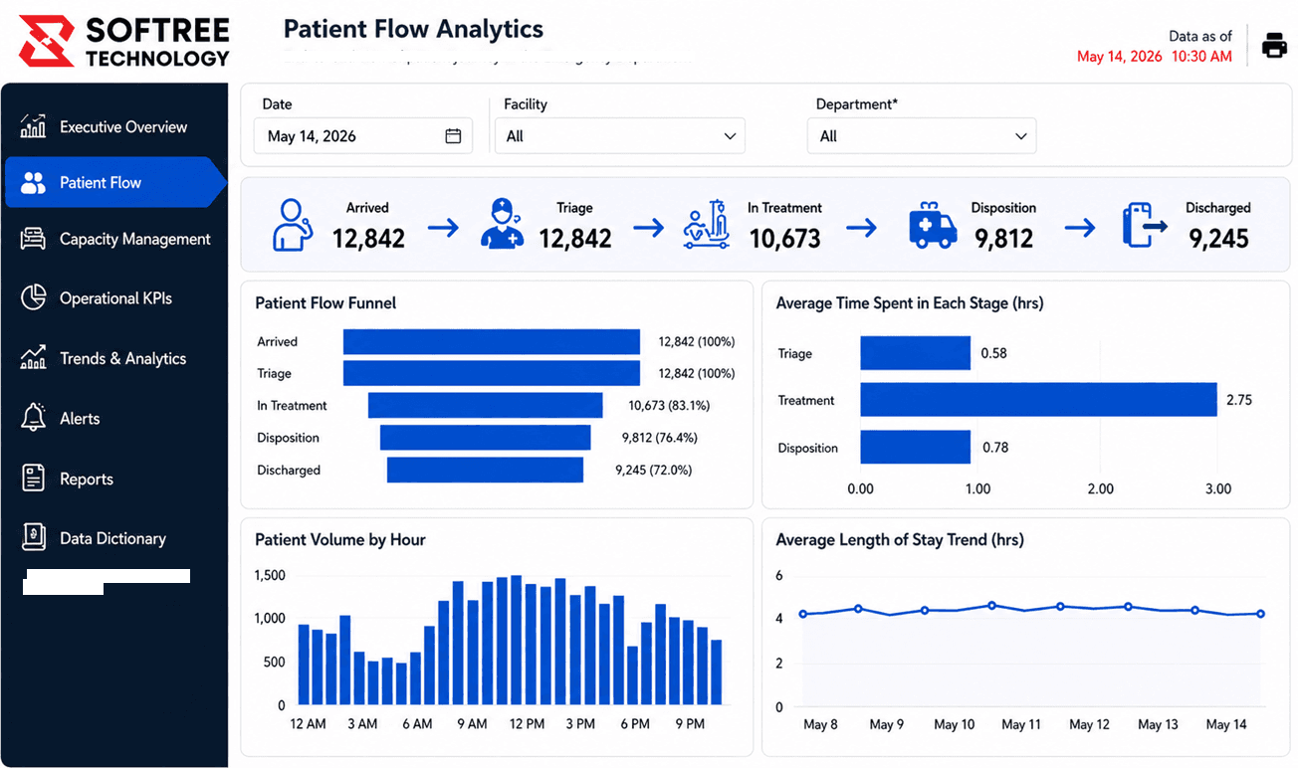Click the Arrived patient icon

click(x=293, y=225)
